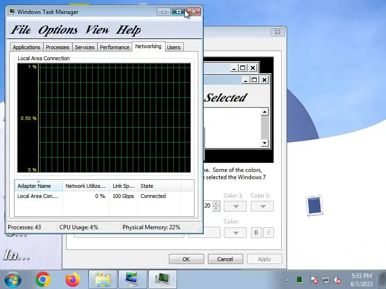This screenshot has height=289, width=386.
Task: Select the Networking tab
Action: click(148, 46)
